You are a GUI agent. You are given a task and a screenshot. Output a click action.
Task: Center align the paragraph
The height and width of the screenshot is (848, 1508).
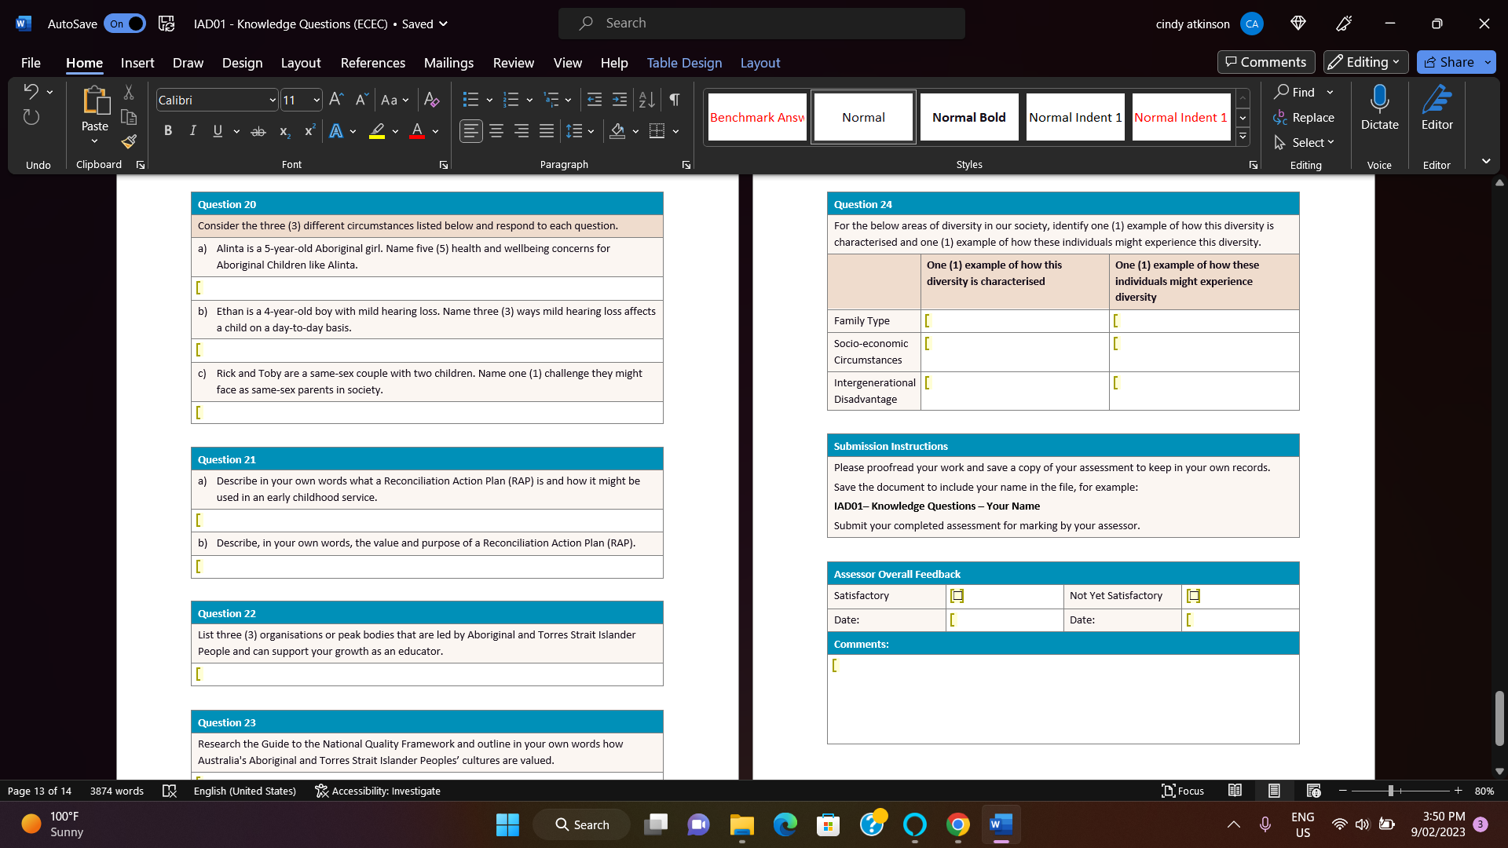pos(496,131)
